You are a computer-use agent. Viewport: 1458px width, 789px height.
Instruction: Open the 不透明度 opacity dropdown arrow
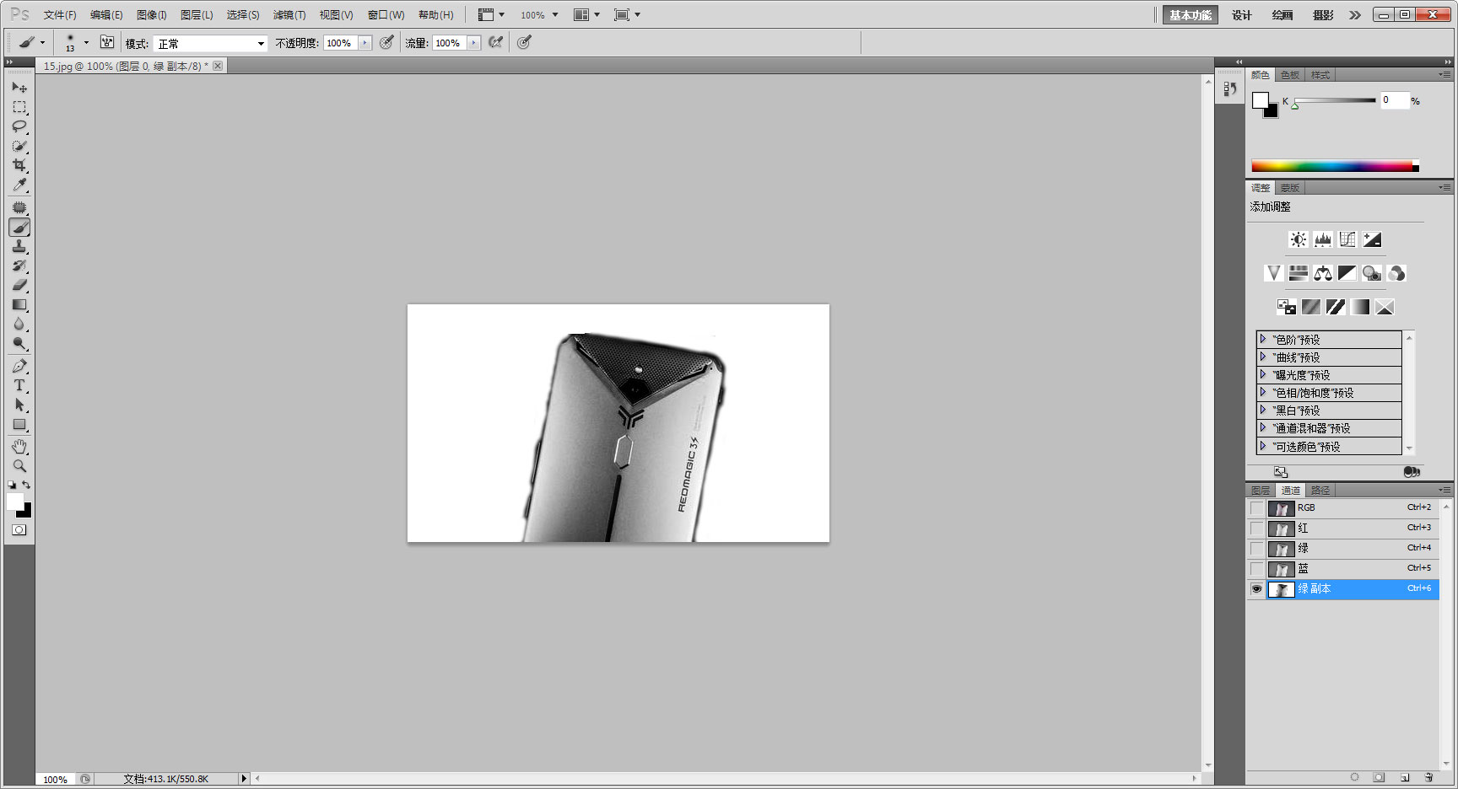[x=364, y=43]
